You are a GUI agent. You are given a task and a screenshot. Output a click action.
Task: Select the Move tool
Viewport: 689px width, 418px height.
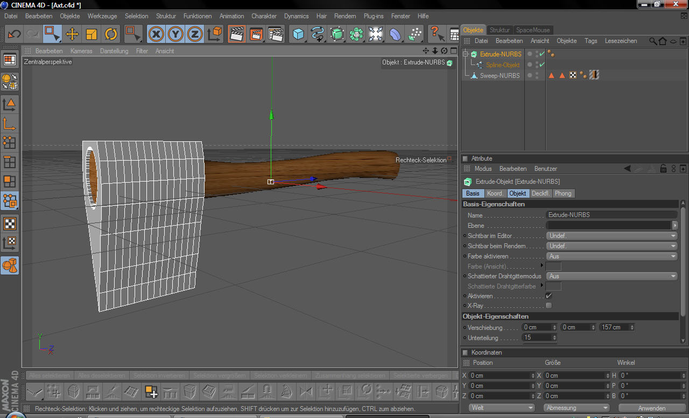click(72, 34)
